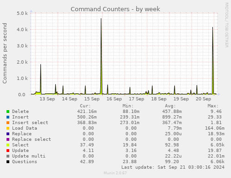Click the '1.0 k' y-axis label
This screenshot has width=231, height=178.
22,79
